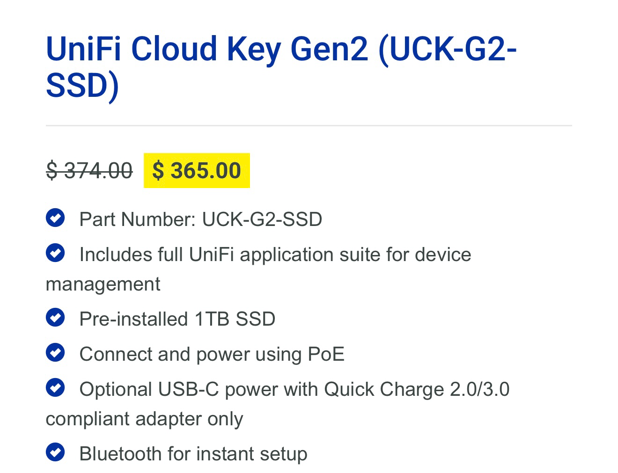Click the crossed-out $ 374.00 original price

(89, 170)
